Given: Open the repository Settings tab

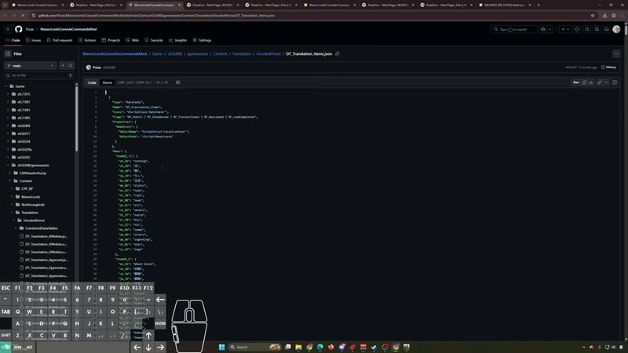Looking at the screenshot, I should [x=202, y=40].
